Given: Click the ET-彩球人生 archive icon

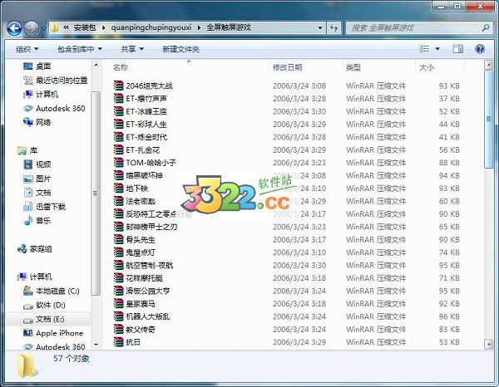Looking at the screenshot, I should pos(118,125).
